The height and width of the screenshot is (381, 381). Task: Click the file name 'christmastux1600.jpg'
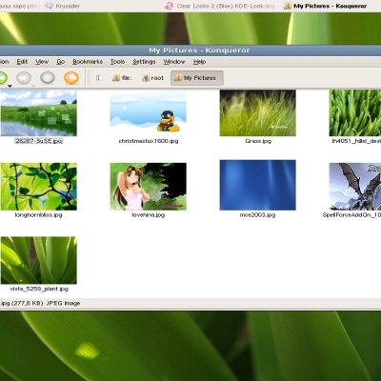point(149,141)
